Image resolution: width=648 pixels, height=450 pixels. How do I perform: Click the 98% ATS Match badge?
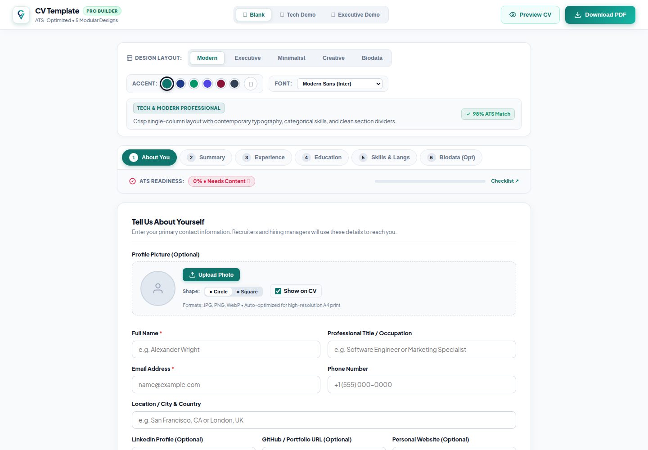(488, 114)
